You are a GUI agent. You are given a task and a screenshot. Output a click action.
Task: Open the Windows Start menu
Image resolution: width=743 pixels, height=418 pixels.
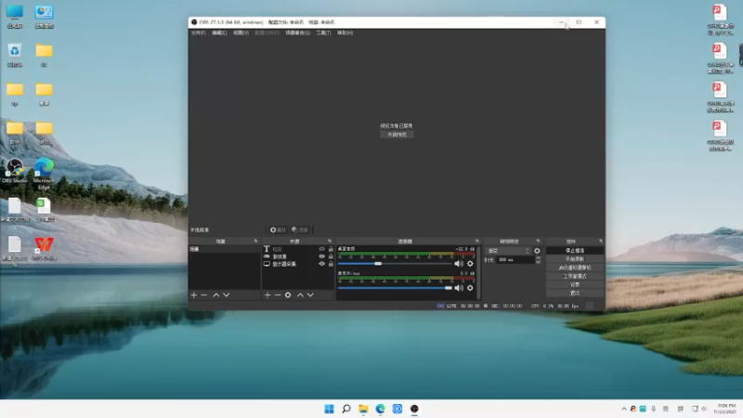(330, 409)
